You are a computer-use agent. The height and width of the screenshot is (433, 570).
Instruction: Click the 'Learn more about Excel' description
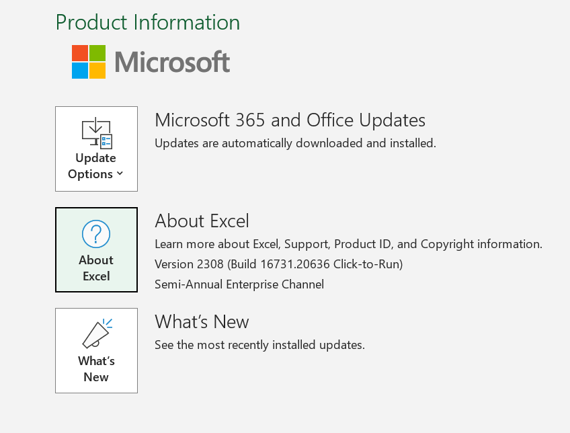tap(348, 244)
